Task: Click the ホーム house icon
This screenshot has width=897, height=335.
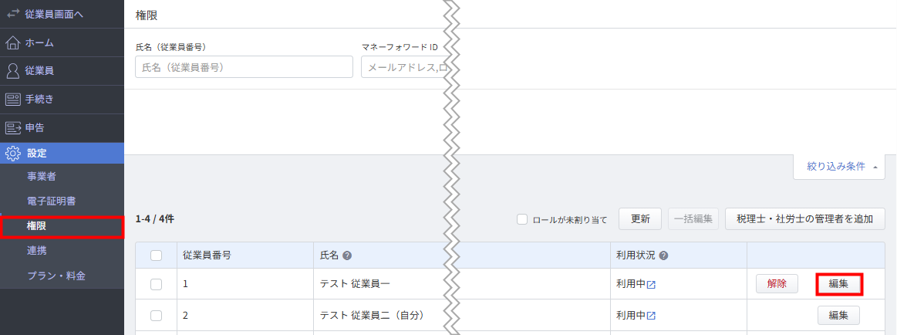Action: 12,42
